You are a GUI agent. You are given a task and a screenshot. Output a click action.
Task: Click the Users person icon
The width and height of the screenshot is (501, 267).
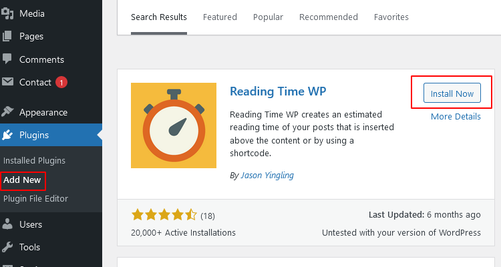[8, 224]
